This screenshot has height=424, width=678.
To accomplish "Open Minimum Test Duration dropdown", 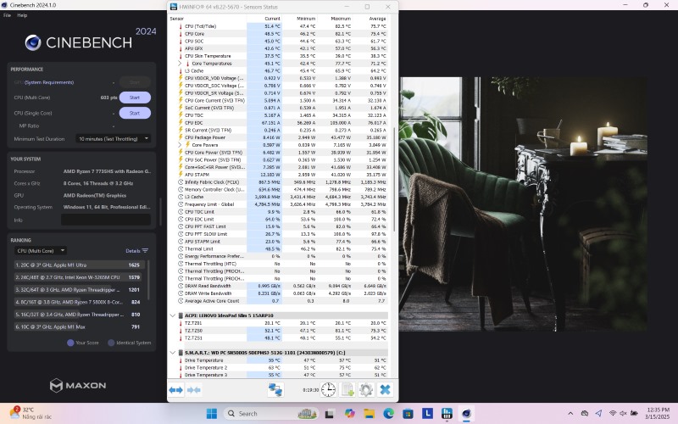I will point(114,139).
